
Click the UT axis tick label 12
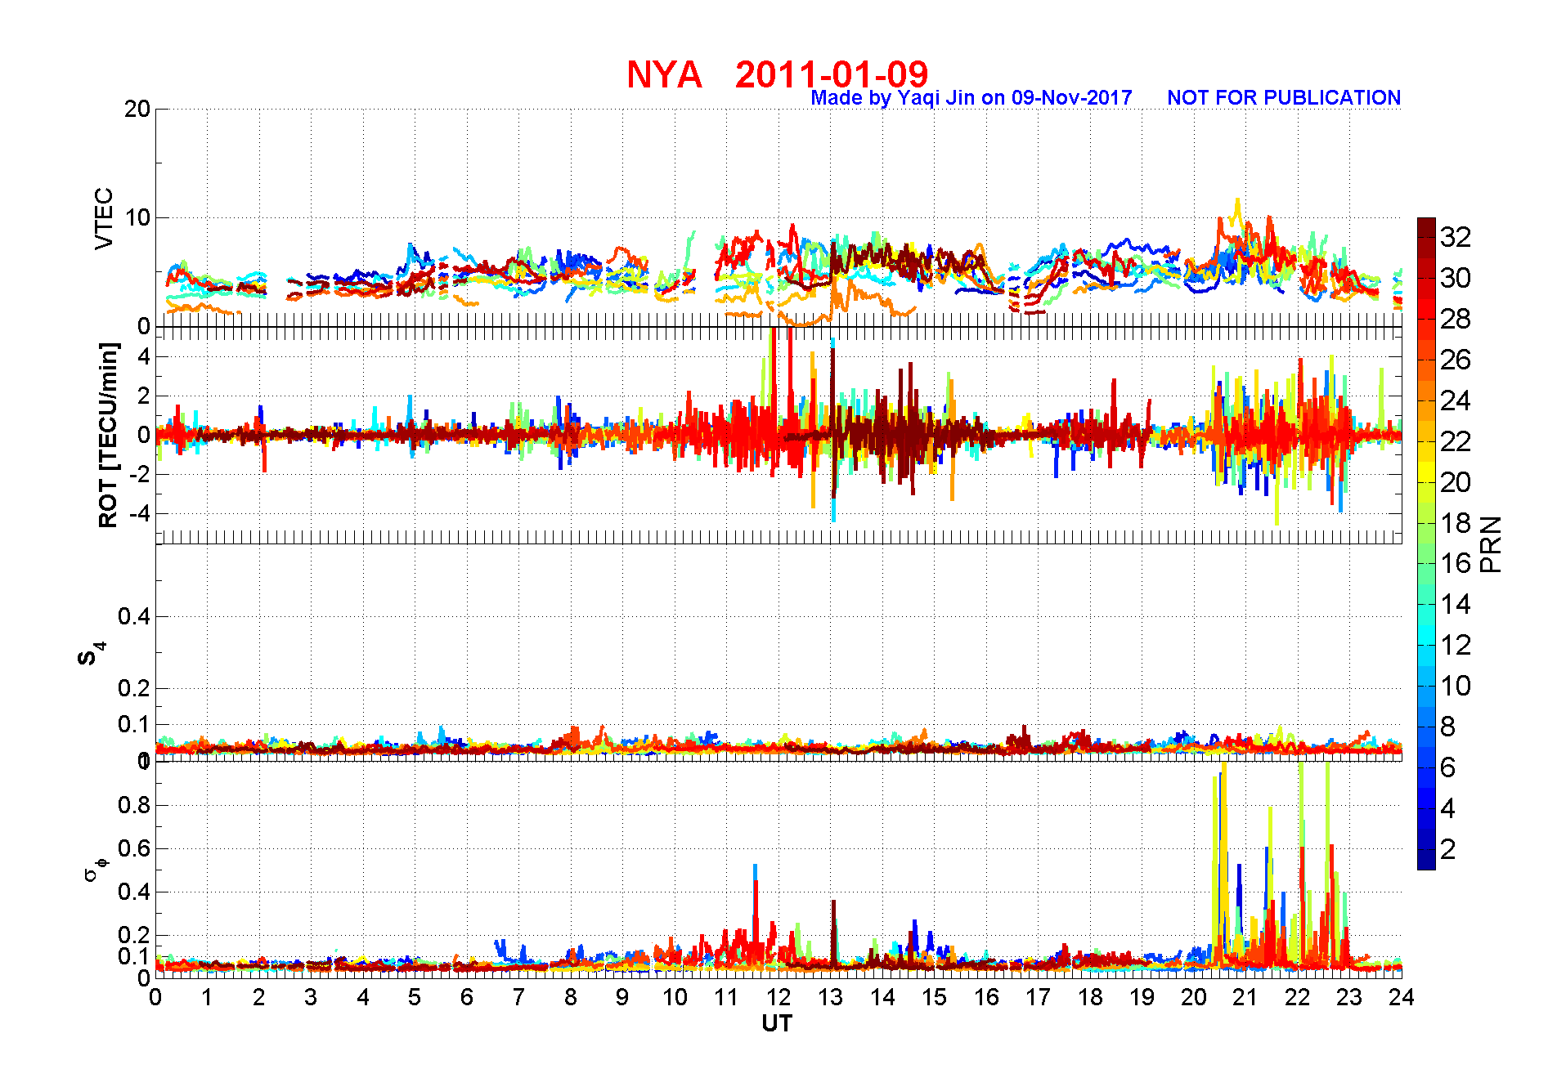(778, 997)
